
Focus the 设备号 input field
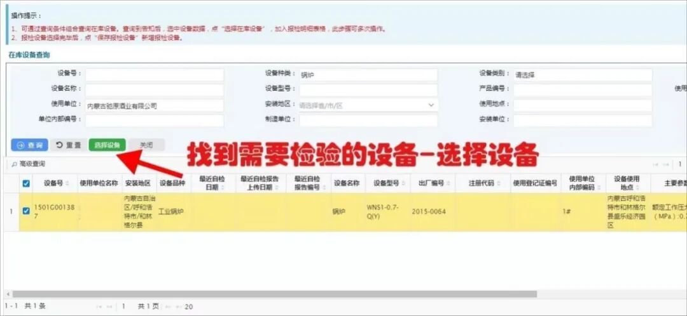154,75
